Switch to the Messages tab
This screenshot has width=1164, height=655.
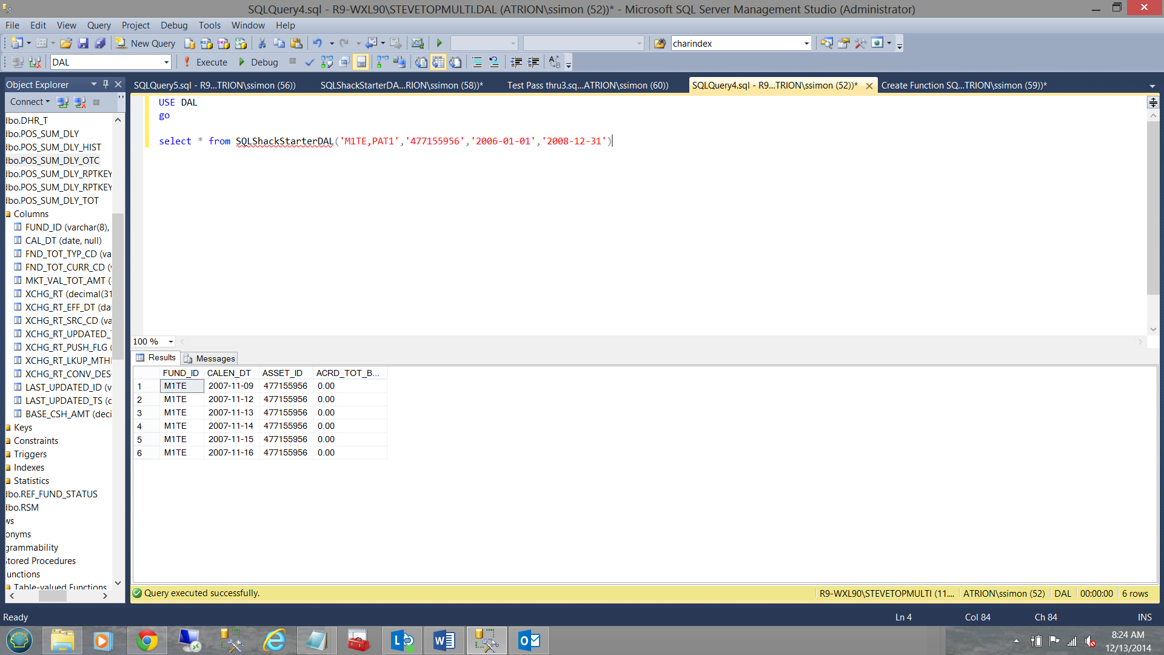[x=210, y=358]
